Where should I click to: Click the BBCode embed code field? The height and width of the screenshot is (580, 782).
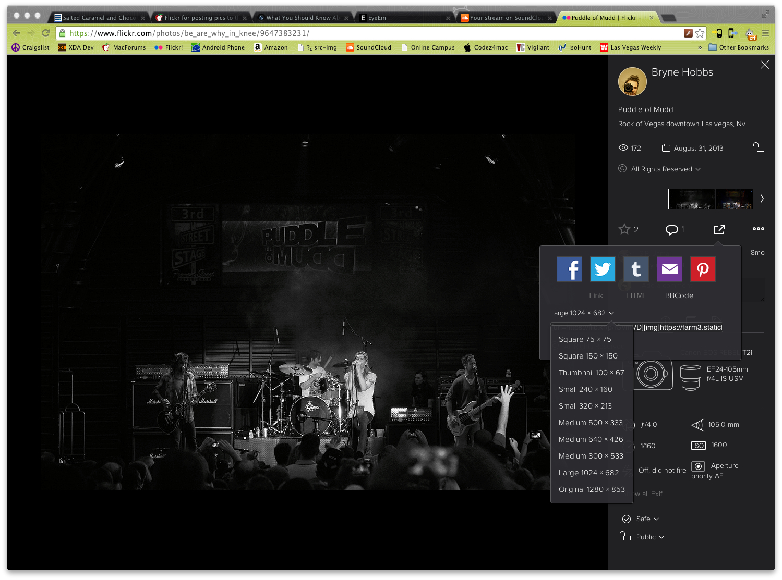click(636, 327)
